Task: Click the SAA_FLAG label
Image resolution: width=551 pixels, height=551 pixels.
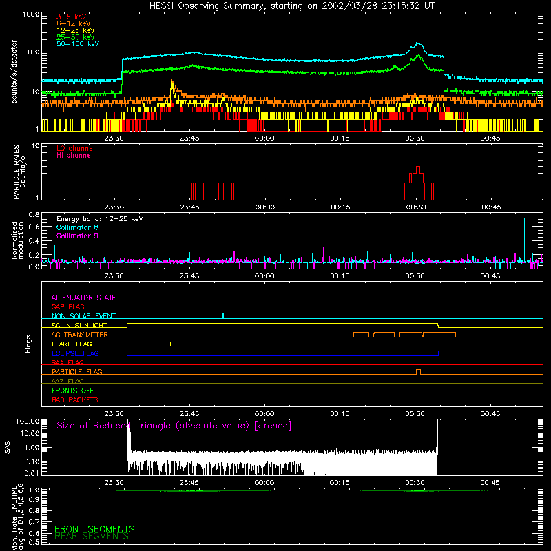Action: pos(67,362)
